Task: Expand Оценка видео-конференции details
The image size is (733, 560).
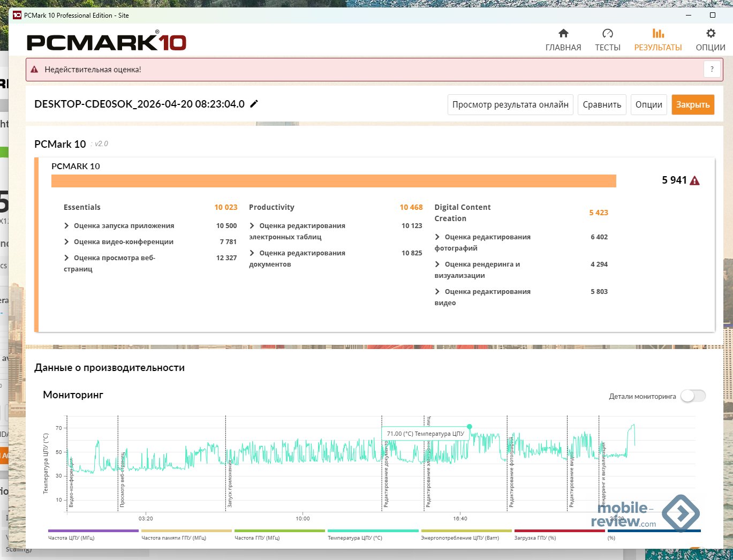Action: click(67, 242)
